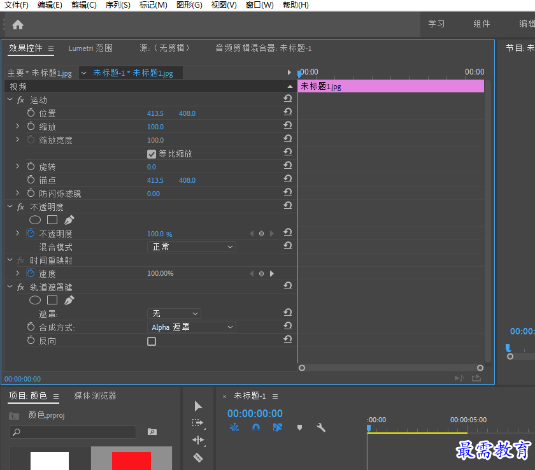This screenshot has height=470, width=535.
Task: Select the Track Select Forward tool
Action: pos(198,423)
